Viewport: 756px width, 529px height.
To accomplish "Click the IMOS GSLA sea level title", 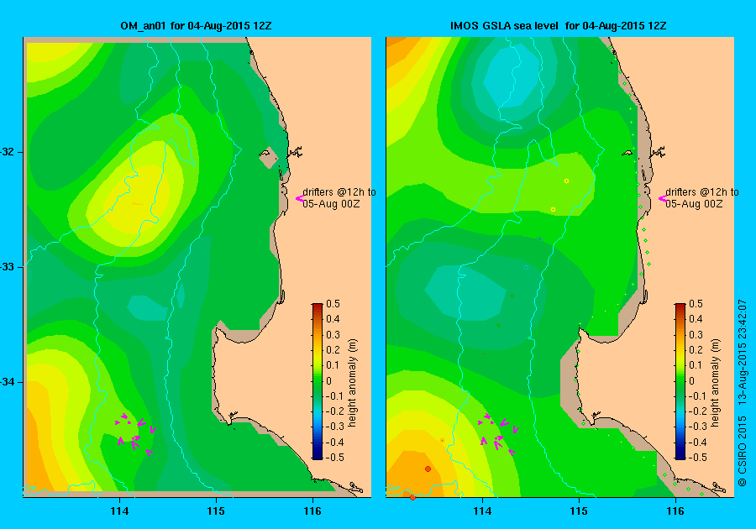I will (x=559, y=26).
